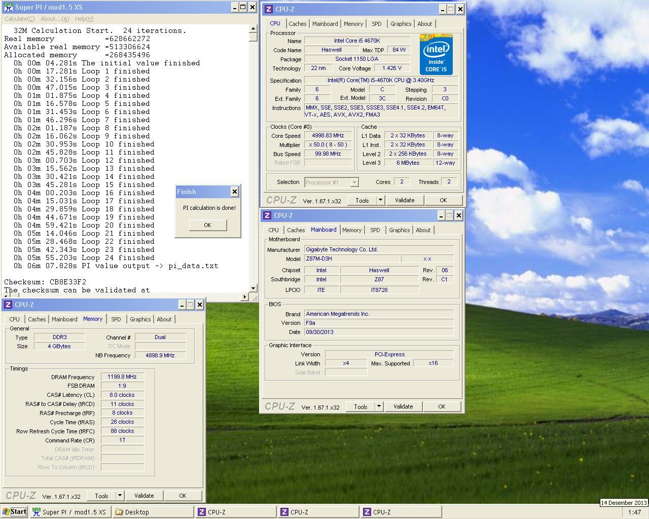Confirm the PI calculation done dialog
The width and height of the screenshot is (649, 519).
(207, 225)
